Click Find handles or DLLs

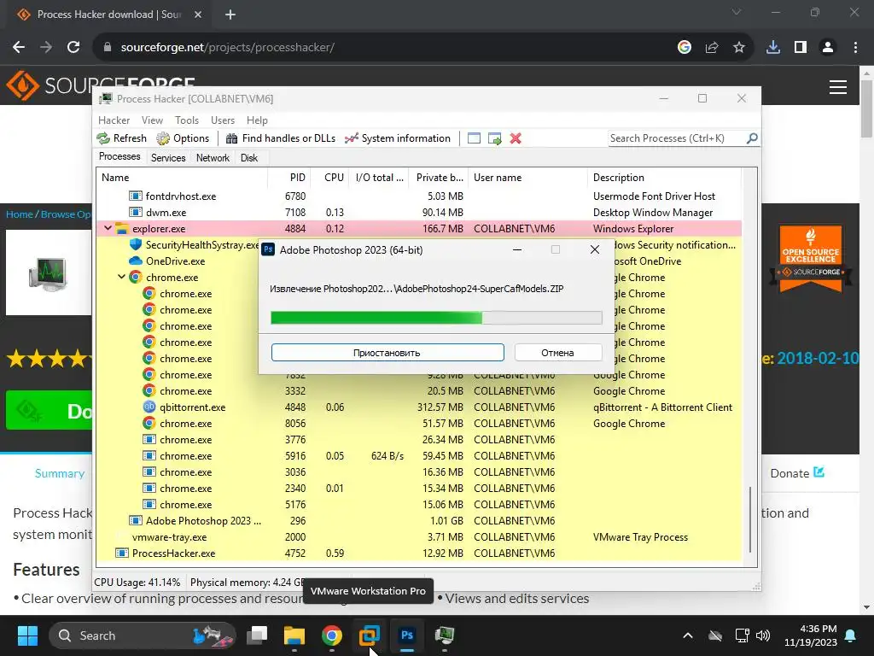coord(280,138)
